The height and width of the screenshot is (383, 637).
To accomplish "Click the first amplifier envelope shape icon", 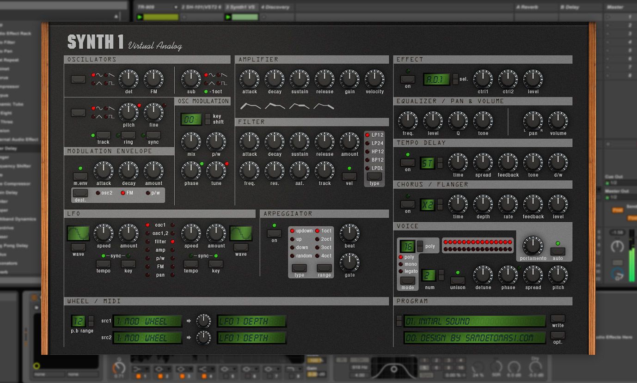I will (250, 106).
